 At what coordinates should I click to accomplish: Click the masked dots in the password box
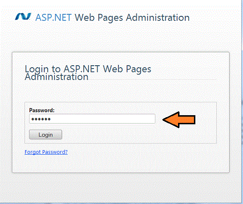(41, 119)
